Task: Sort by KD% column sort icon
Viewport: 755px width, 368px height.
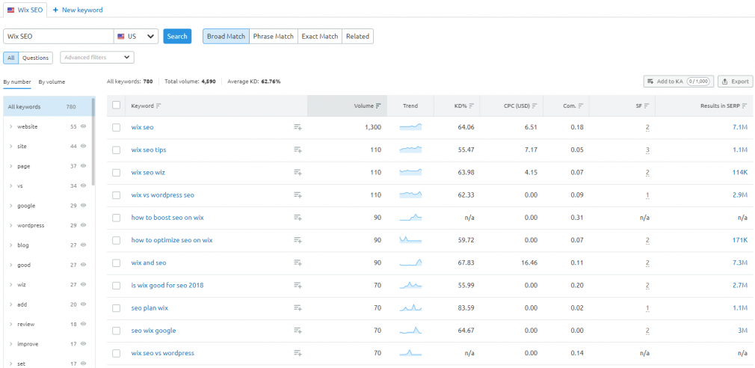Action: (472, 106)
